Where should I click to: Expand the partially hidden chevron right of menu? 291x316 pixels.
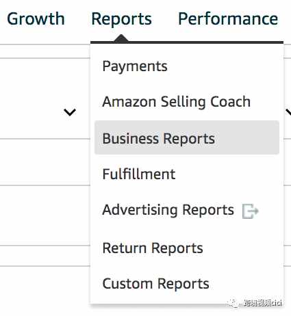(288, 112)
